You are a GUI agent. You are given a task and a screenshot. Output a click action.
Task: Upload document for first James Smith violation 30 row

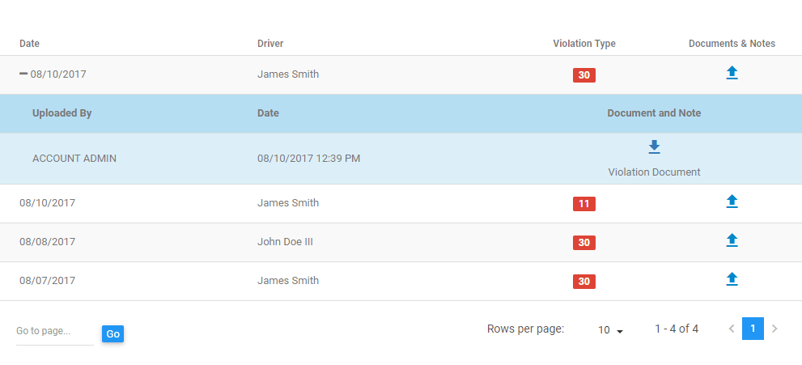(x=732, y=74)
